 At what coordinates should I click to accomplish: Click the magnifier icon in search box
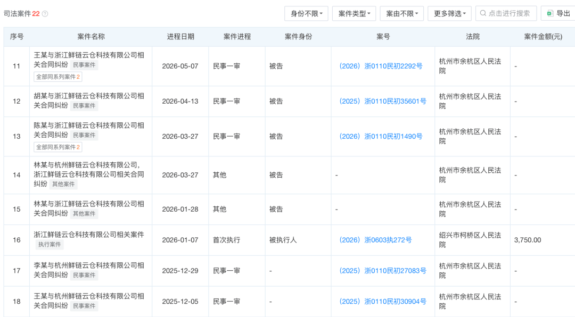pos(483,13)
